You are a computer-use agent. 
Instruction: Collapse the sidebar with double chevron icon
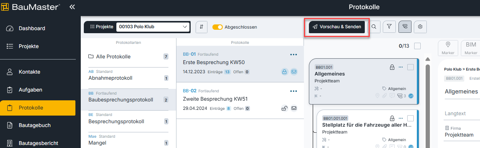coord(72,7)
